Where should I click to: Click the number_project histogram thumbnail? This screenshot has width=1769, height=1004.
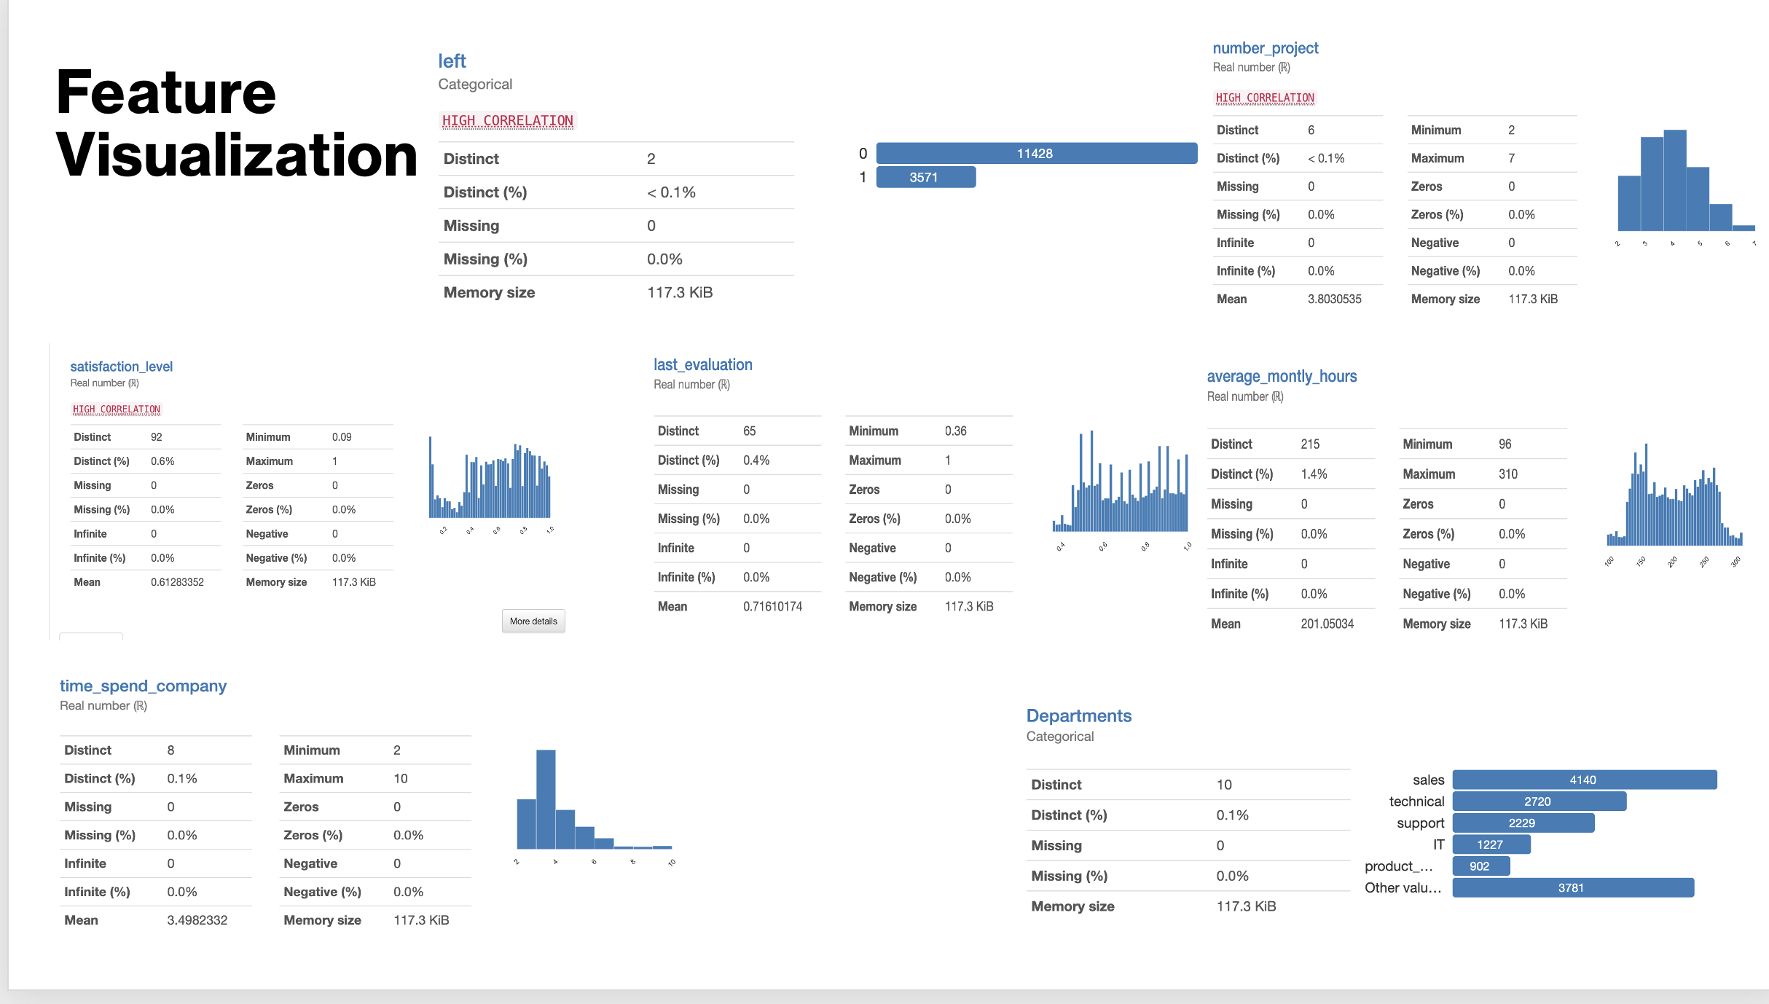1686,187
